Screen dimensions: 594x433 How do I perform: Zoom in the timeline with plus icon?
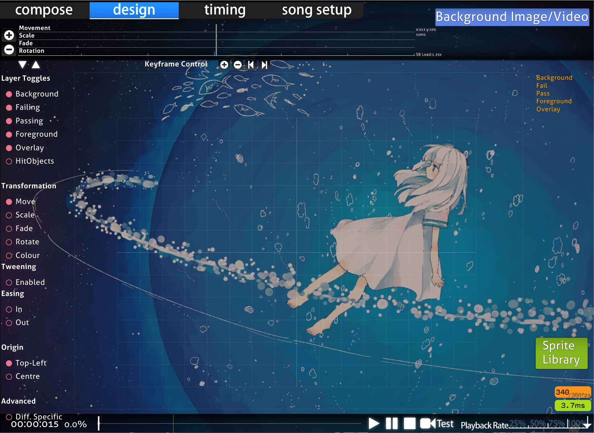point(9,35)
